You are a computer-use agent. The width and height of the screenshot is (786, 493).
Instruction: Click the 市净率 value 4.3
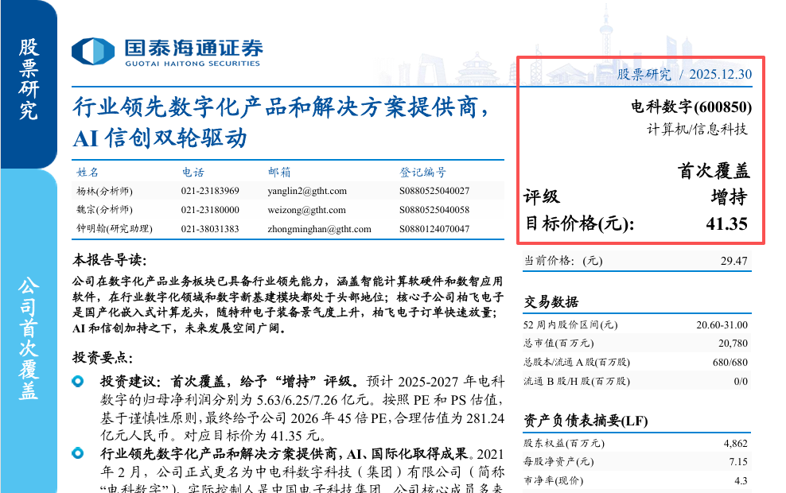pos(741,481)
